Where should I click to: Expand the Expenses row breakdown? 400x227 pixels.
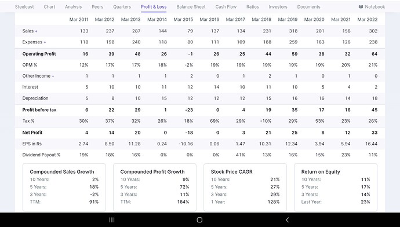[45, 42]
